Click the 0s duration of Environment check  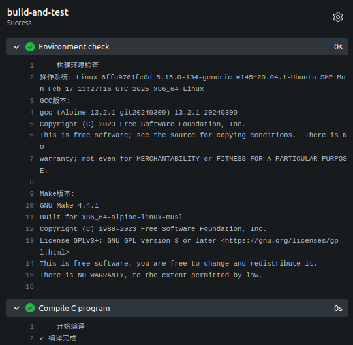click(338, 47)
